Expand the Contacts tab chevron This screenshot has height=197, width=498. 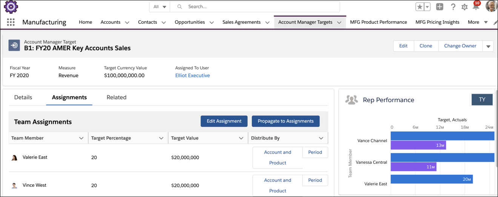(x=164, y=23)
